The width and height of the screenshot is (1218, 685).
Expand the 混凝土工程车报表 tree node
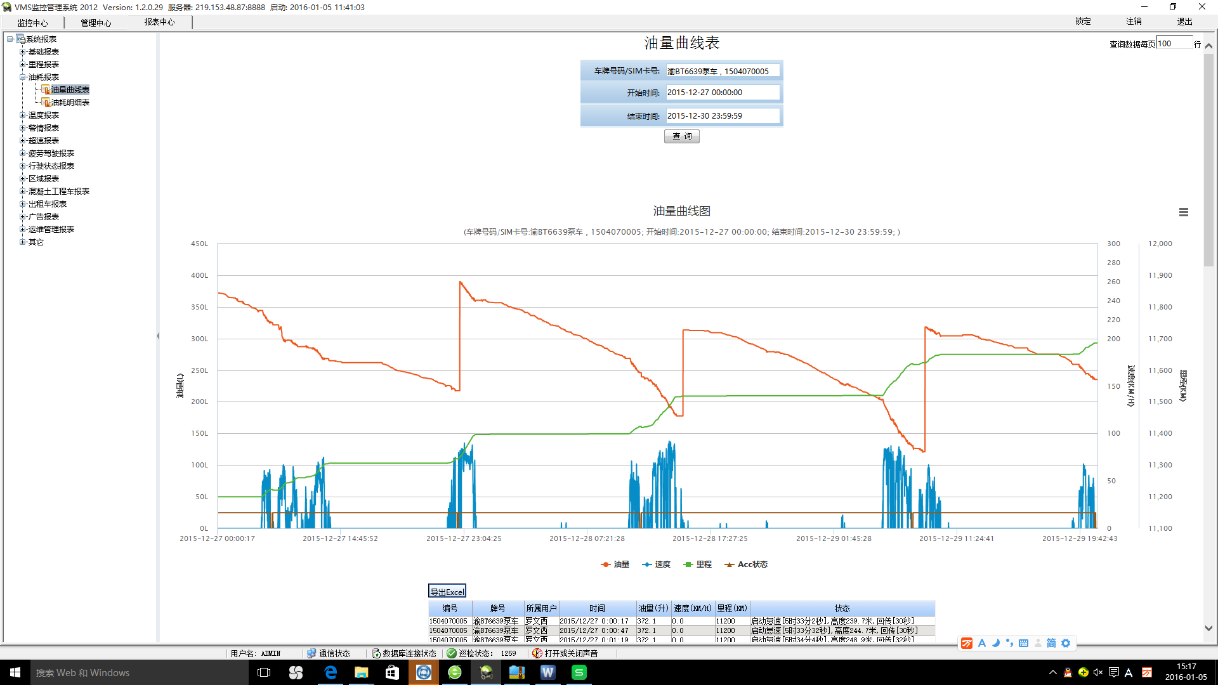[x=23, y=192]
